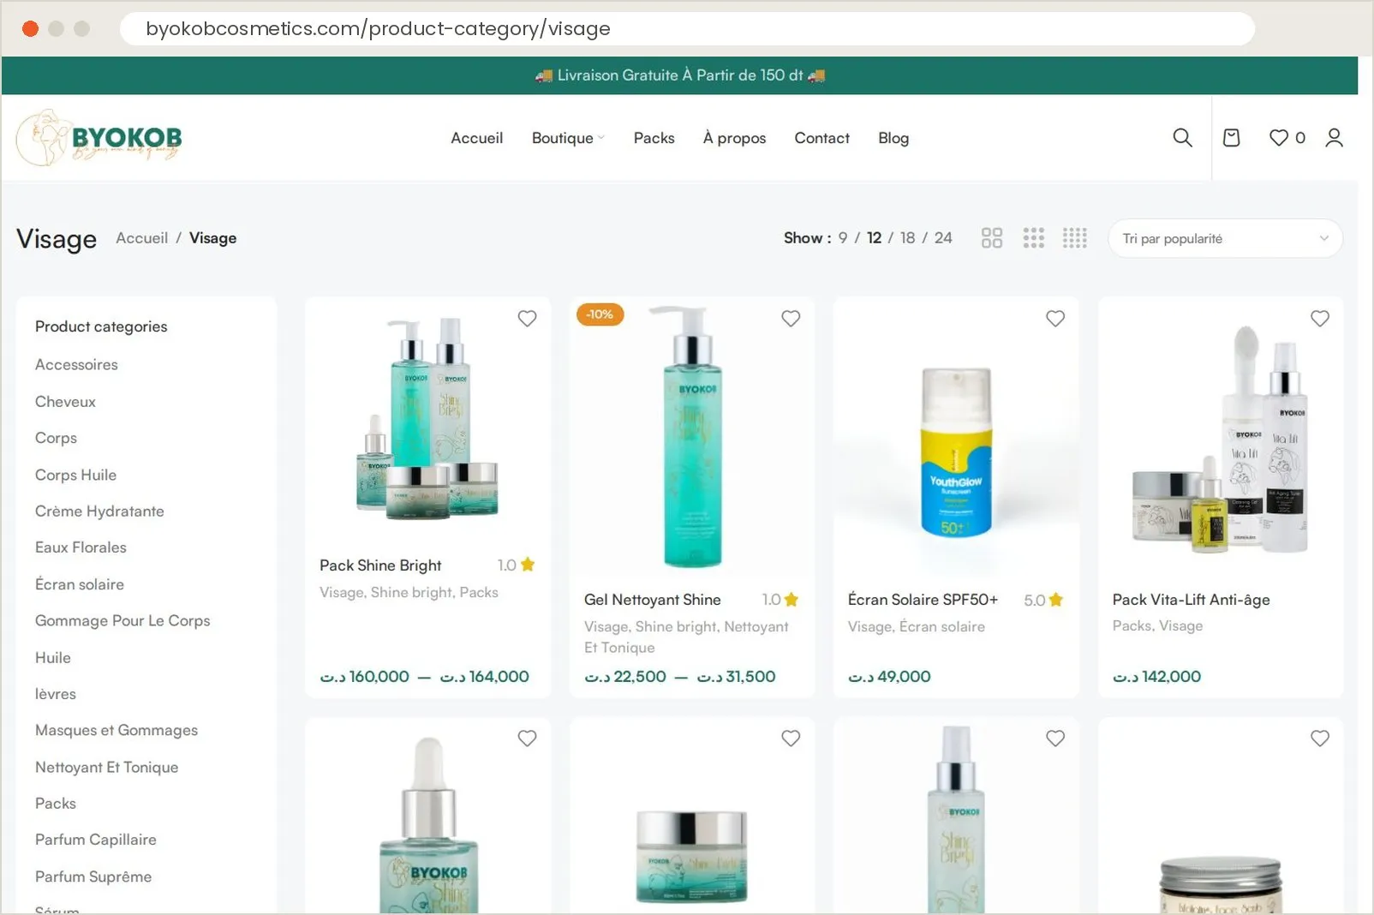Screen dimensions: 1374x915
Task: Open the user account icon
Action: click(x=1334, y=138)
